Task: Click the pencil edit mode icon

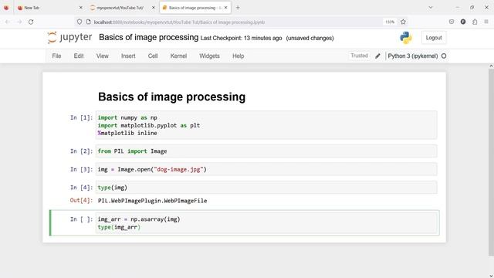Action: click(377, 56)
